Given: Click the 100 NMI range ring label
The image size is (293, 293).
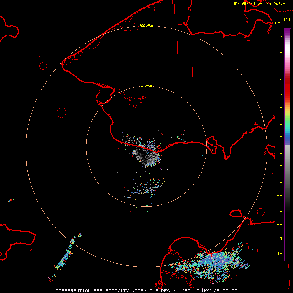Looking at the screenshot, I should pos(146,26).
